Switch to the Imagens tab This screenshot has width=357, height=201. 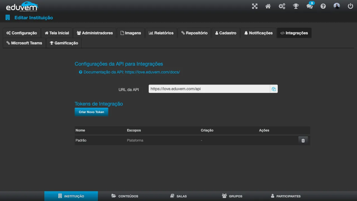tap(131, 33)
